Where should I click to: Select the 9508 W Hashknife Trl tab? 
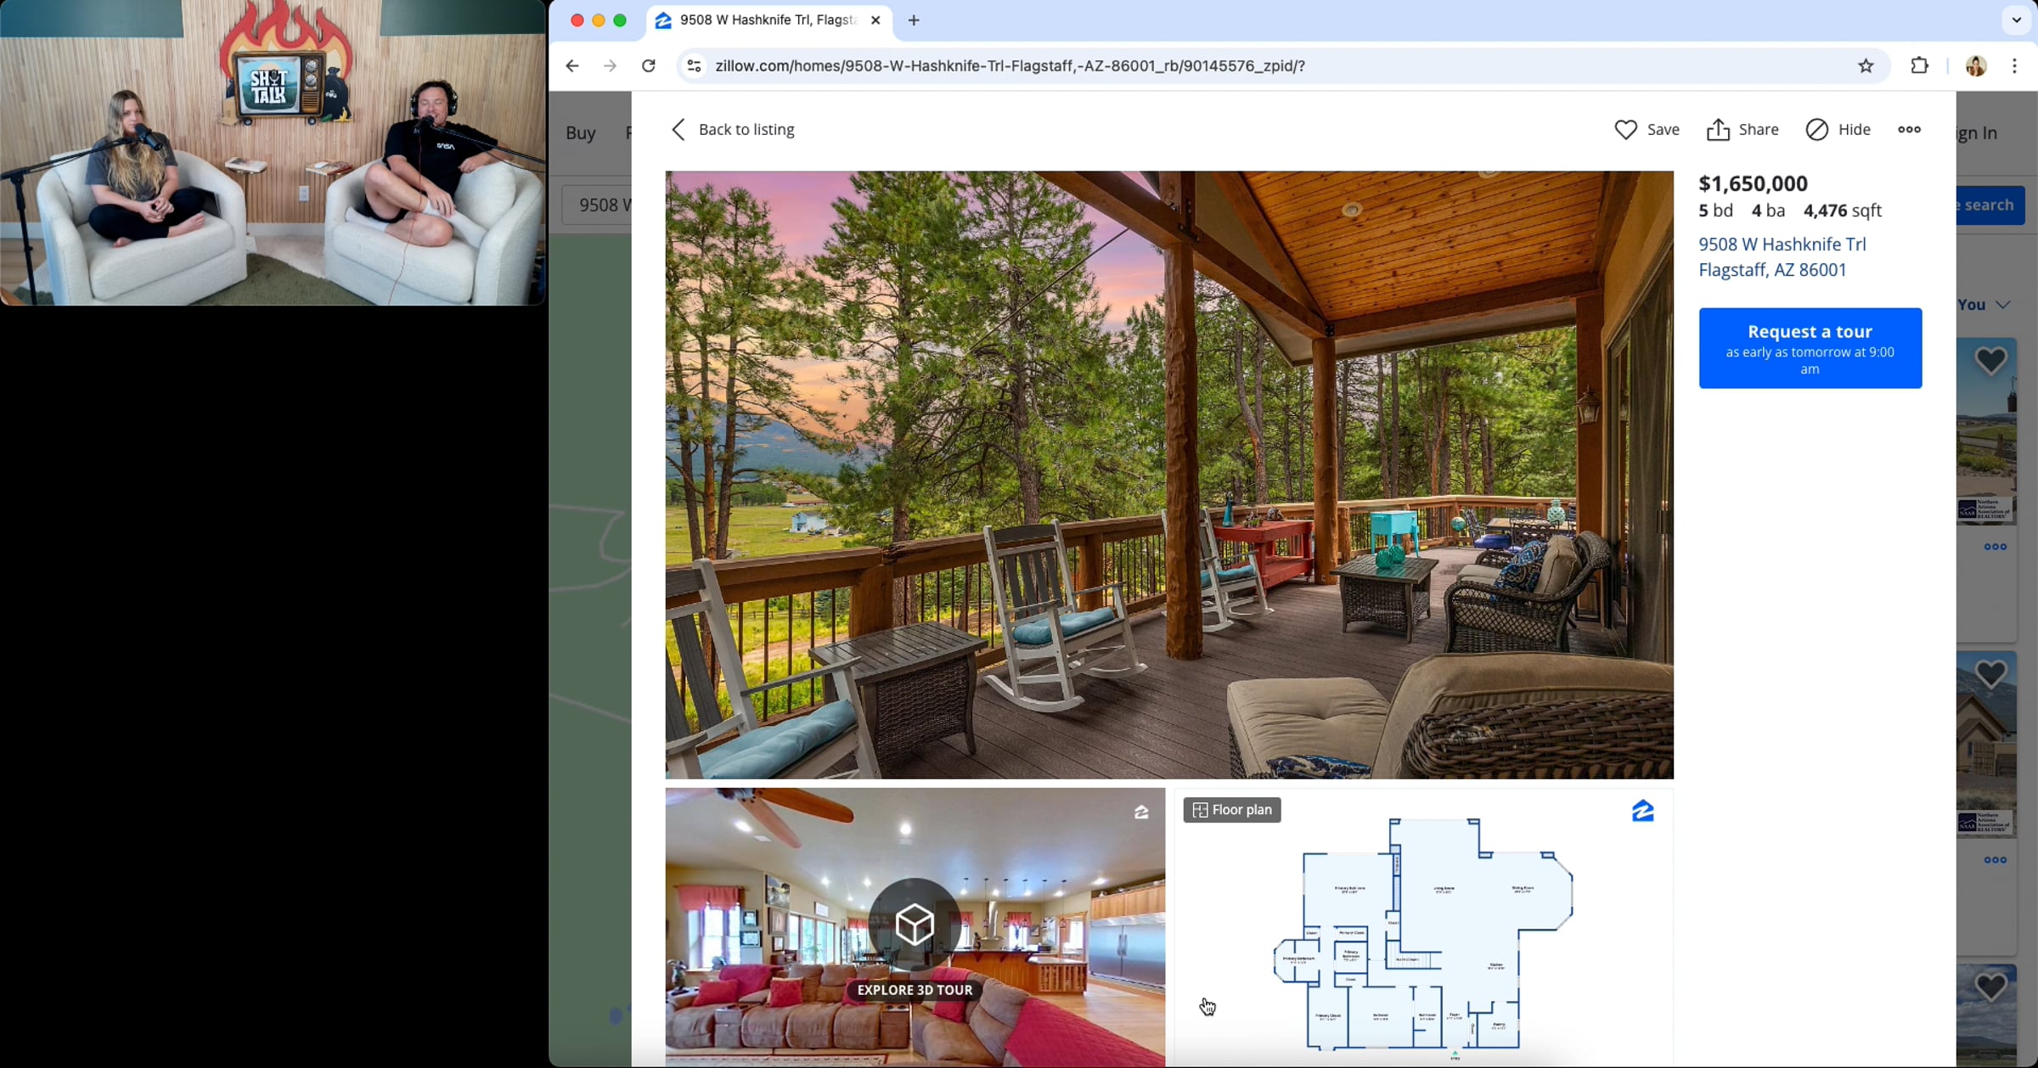click(x=767, y=20)
